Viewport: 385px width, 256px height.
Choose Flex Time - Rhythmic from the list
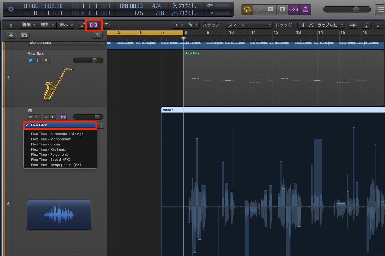coord(48,149)
